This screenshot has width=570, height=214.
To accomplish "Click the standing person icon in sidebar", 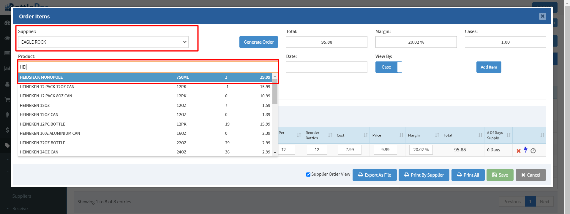I will point(7,115).
